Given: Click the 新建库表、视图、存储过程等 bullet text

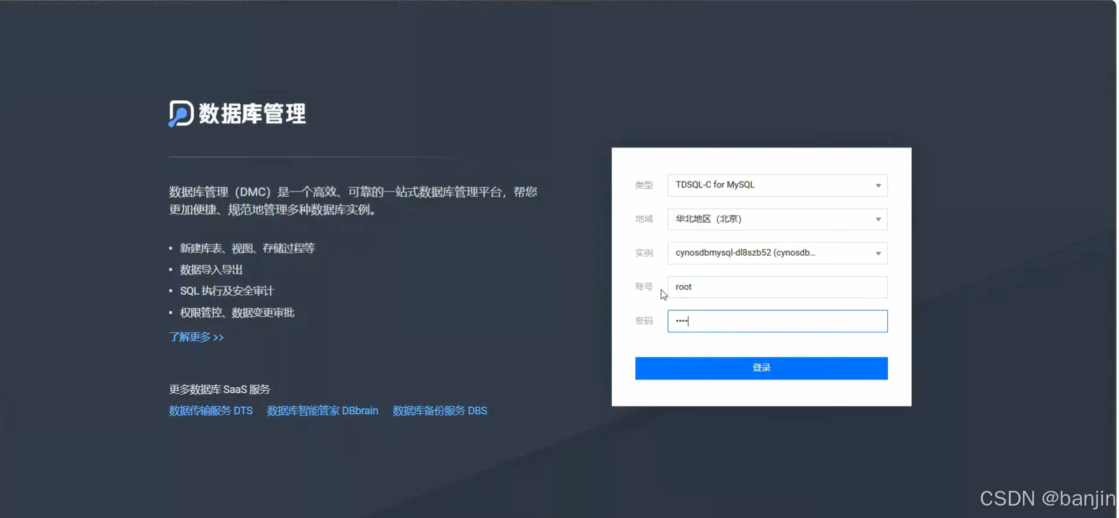Looking at the screenshot, I should pos(247,248).
